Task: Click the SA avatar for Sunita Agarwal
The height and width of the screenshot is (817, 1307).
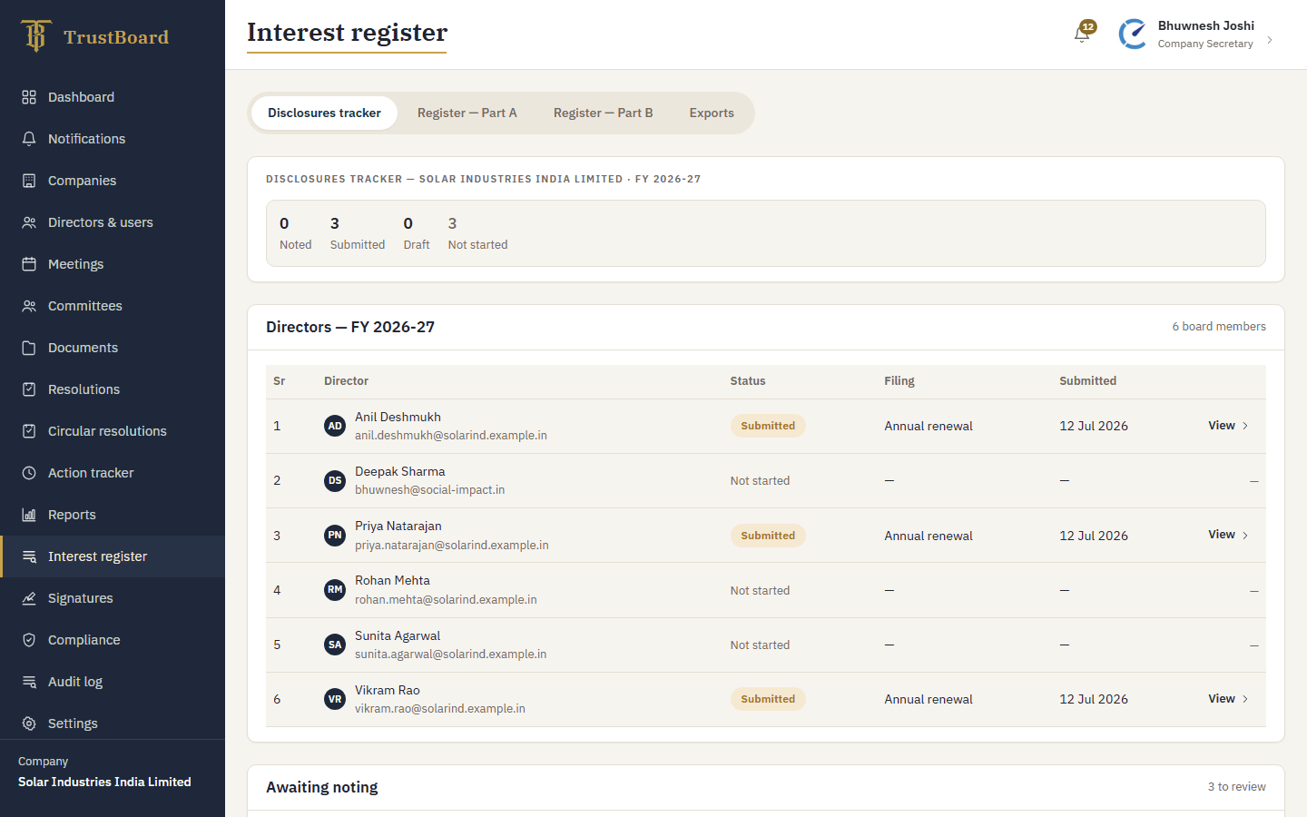Action: pos(335,645)
